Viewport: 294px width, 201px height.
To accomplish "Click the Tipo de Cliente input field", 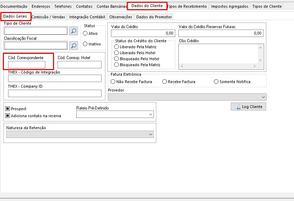I will (35, 31).
